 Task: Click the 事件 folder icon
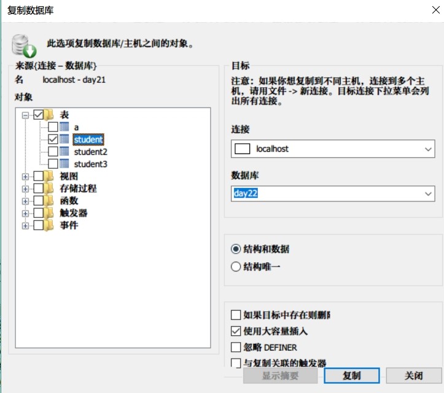pyautogui.click(x=49, y=225)
